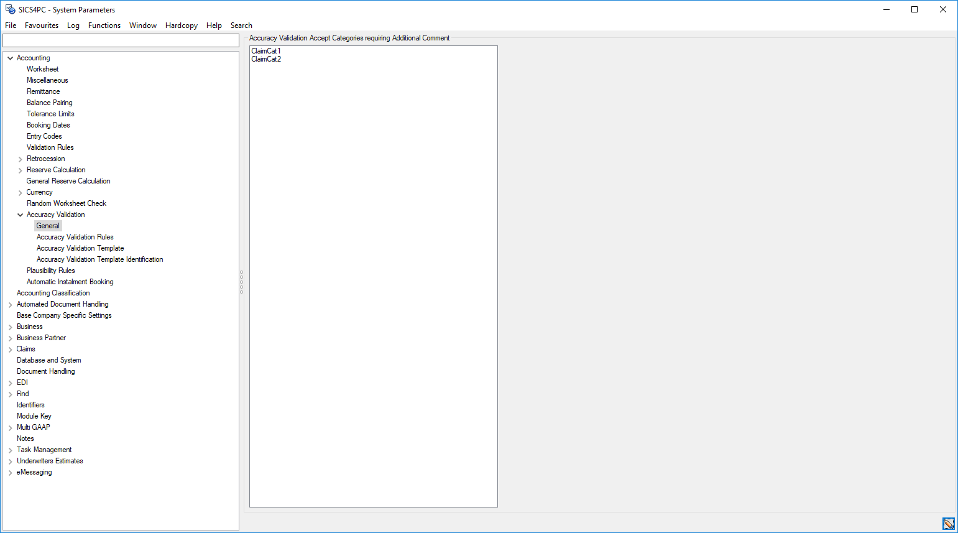Open the Functions menu
The height and width of the screenshot is (533, 958).
(104, 25)
